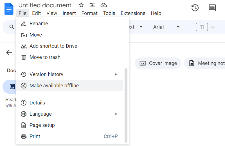Insert a Cover image chip
225x146 pixels.
coord(158,63)
